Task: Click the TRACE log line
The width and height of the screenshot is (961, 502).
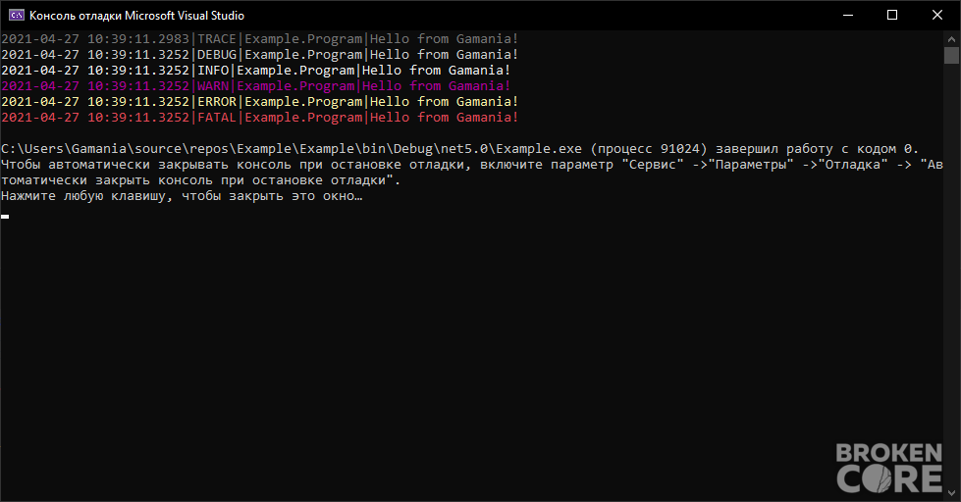Action: click(x=260, y=39)
